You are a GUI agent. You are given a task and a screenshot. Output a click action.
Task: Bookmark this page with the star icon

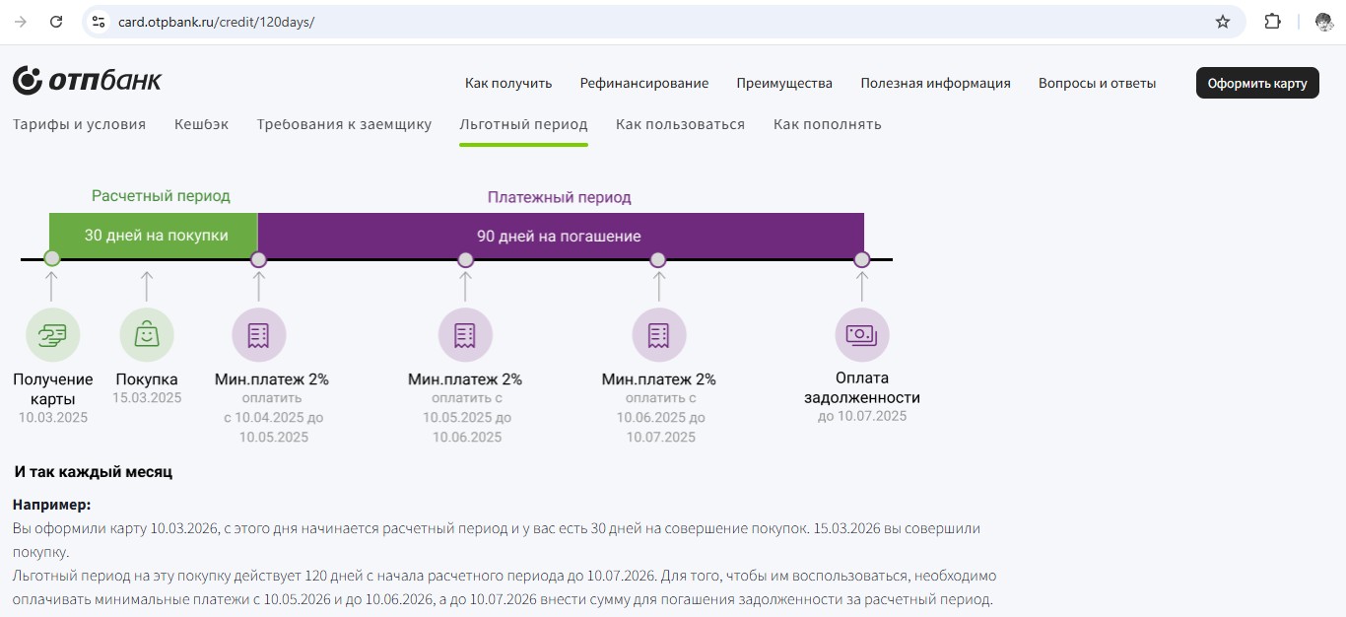[1222, 22]
